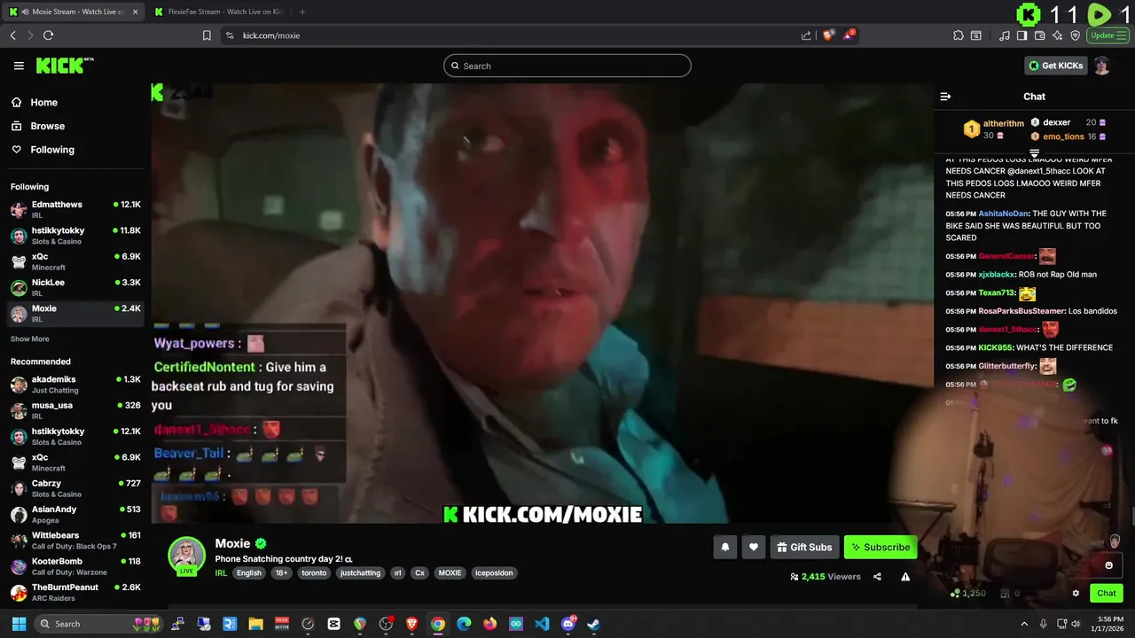The height and width of the screenshot is (638, 1135).
Task: Toggle the browser sidebar panel
Action: click(1021, 35)
